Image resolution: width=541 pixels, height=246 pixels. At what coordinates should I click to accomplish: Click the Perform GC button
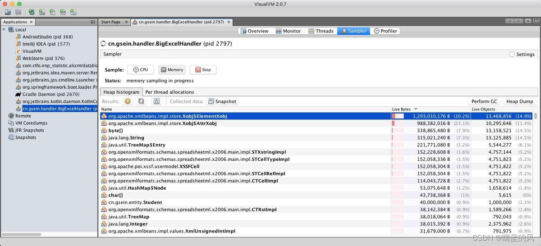coord(484,101)
